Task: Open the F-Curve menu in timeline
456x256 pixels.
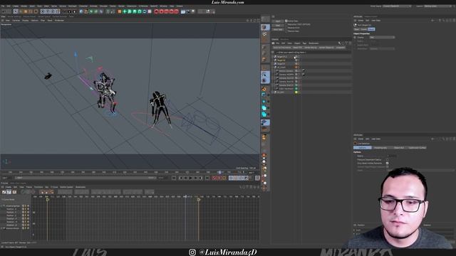Action: click(54, 187)
